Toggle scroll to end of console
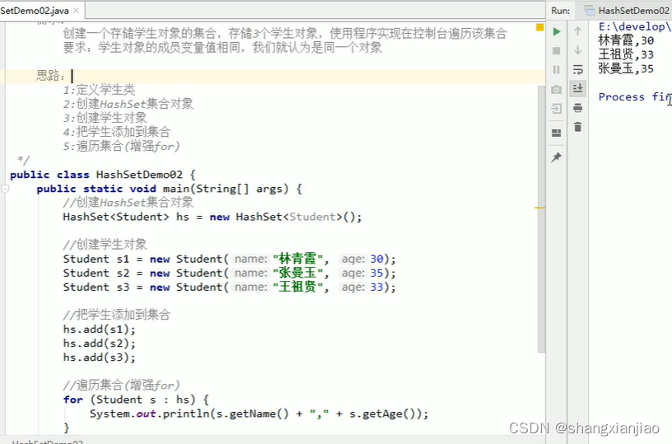The image size is (672, 444). pyautogui.click(x=578, y=88)
